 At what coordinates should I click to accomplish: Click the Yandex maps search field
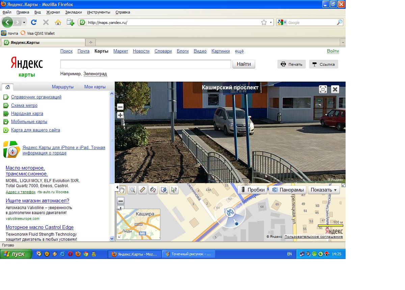(x=145, y=64)
